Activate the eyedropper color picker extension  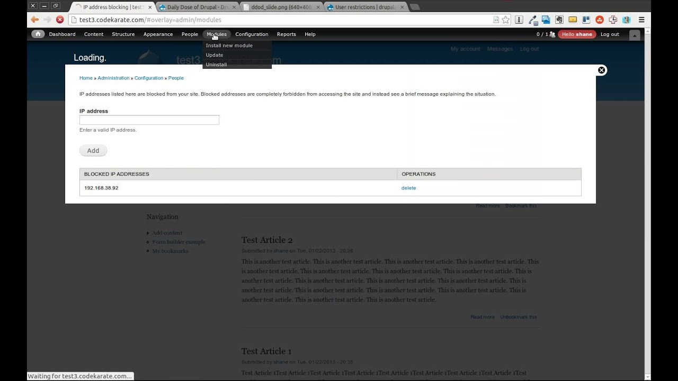click(533, 20)
